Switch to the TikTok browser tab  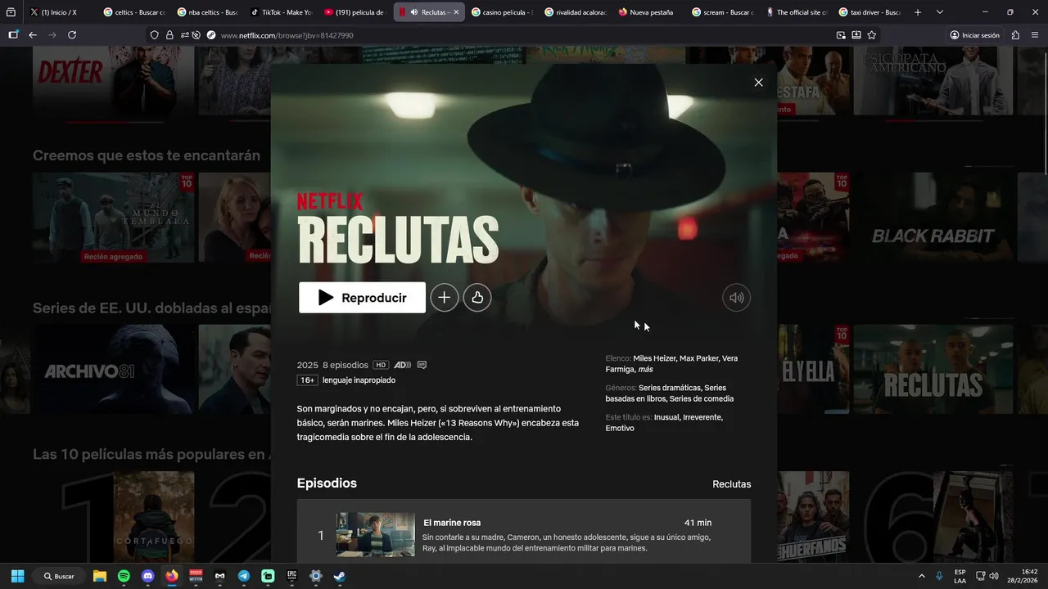[281, 12]
